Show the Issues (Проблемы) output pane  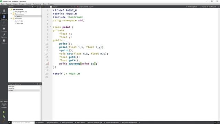tap(40, 123)
